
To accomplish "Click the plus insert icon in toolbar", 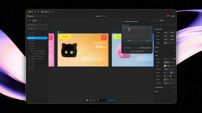I will 37,16.
